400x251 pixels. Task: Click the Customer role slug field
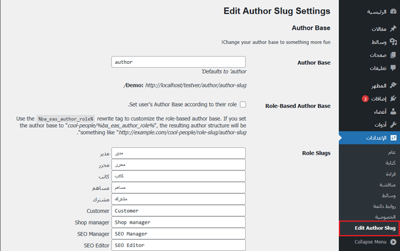coord(178,210)
